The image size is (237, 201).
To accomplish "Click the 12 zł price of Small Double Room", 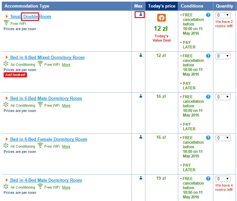I will tap(161, 28).
